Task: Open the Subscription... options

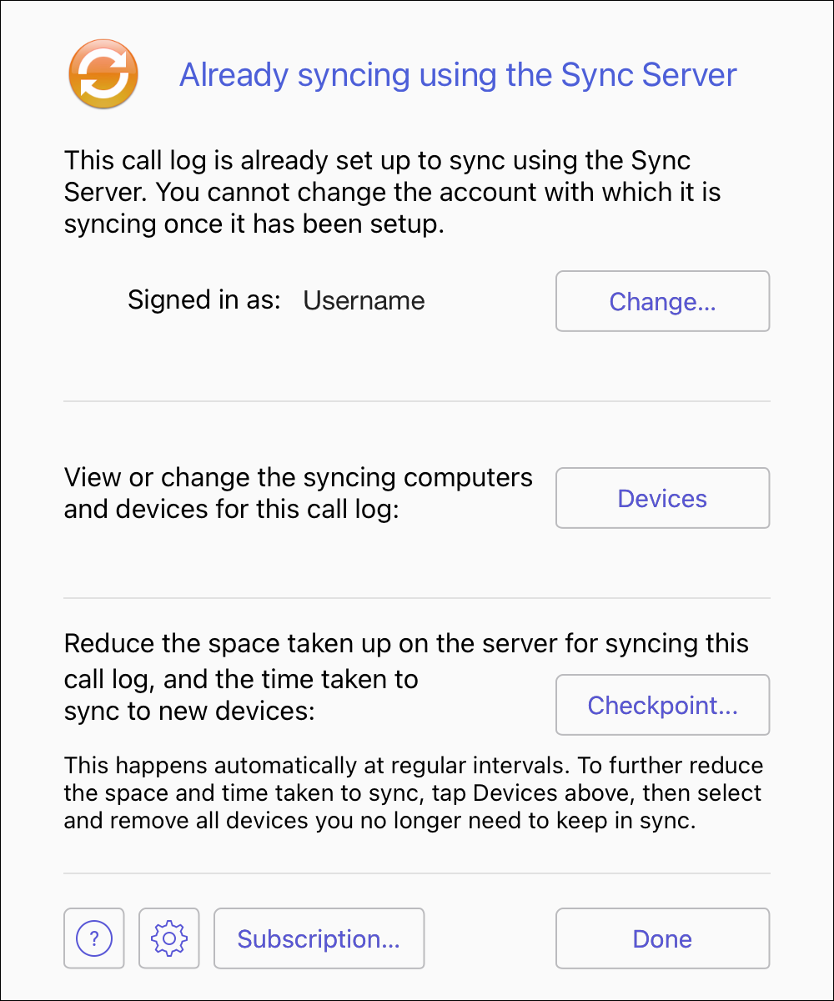Action: [319, 939]
